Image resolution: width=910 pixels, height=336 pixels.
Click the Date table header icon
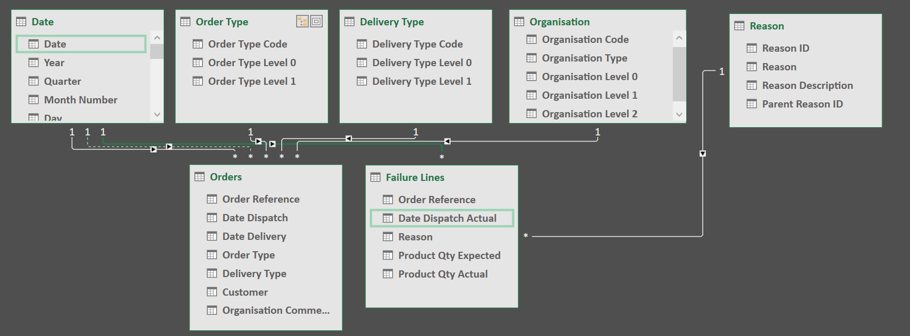21,22
